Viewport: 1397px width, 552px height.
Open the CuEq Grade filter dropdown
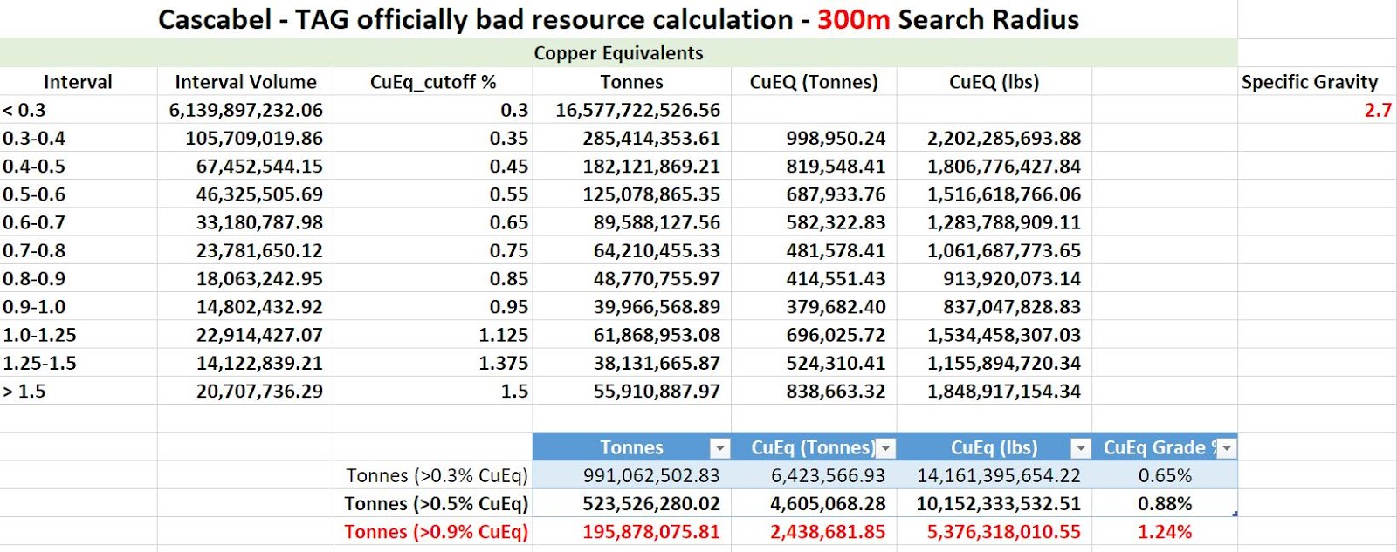pyautogui.click(x=1226, y=448)
